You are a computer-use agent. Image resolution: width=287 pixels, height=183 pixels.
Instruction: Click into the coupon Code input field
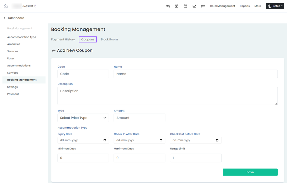[x=83, y=74]
